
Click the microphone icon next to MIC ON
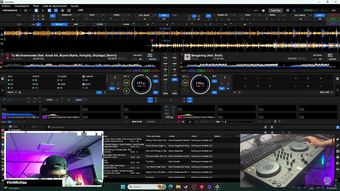pos(4,100)
